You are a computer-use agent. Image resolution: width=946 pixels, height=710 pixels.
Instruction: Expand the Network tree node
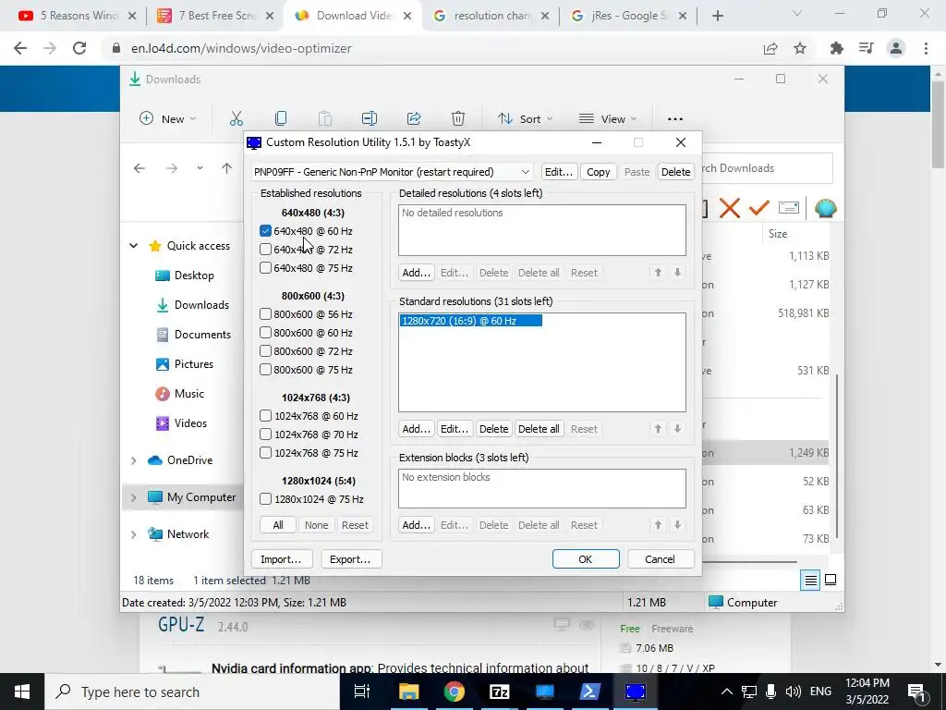click(133, 534)
